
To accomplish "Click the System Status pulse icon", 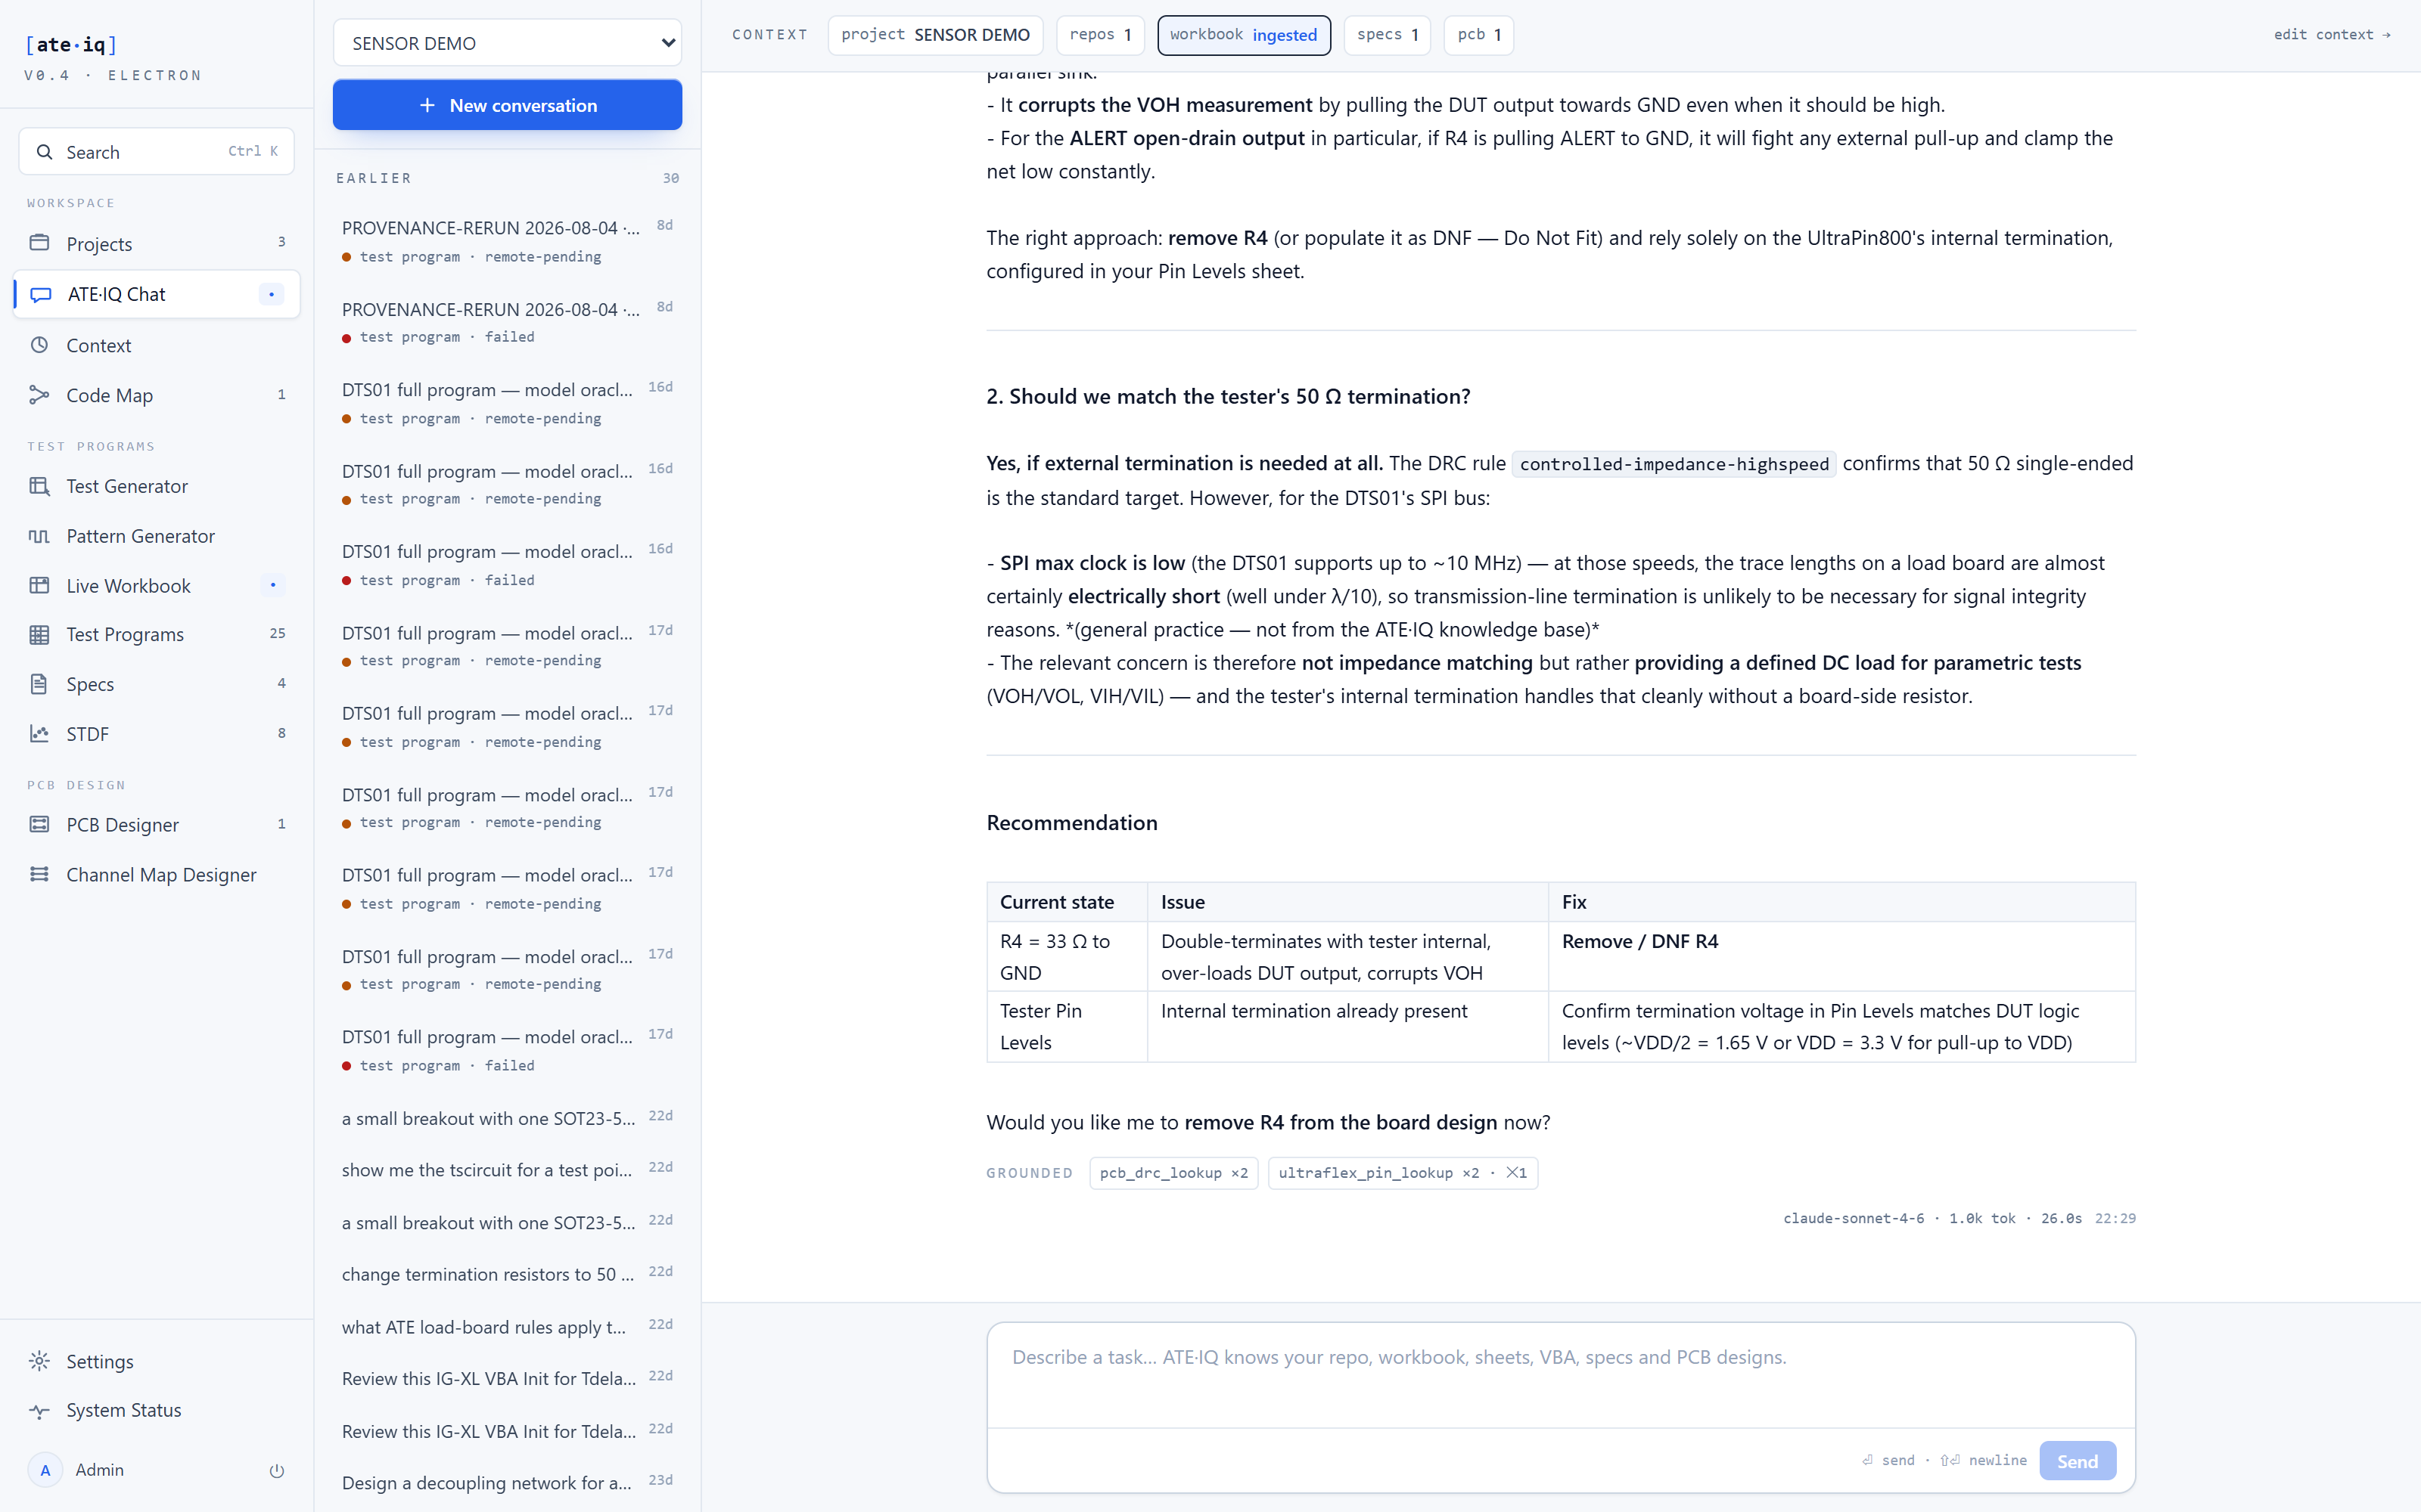I will (x=39, y=1411).
